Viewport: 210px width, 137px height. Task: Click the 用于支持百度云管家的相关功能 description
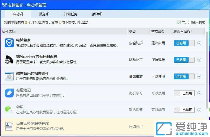point(40,129)
